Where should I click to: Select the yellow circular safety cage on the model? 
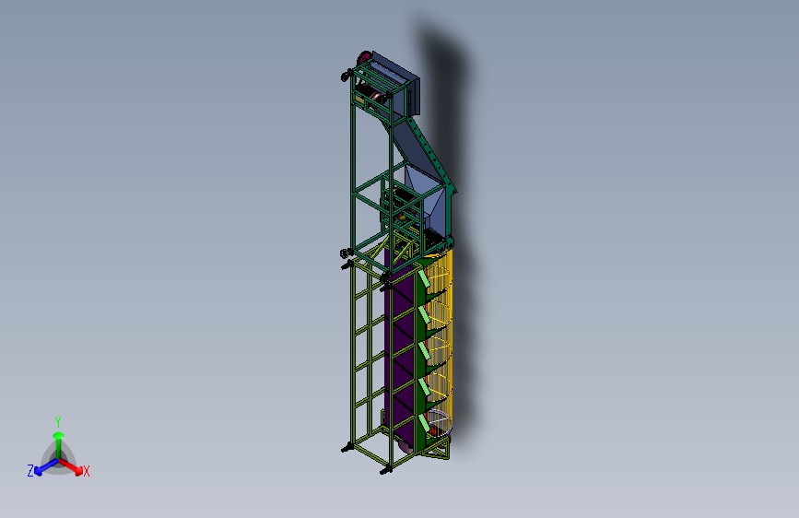[440, 342]
